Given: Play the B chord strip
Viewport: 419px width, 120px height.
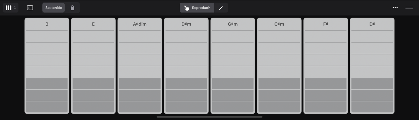Looking at the screenshot, I should pos(47,66).
